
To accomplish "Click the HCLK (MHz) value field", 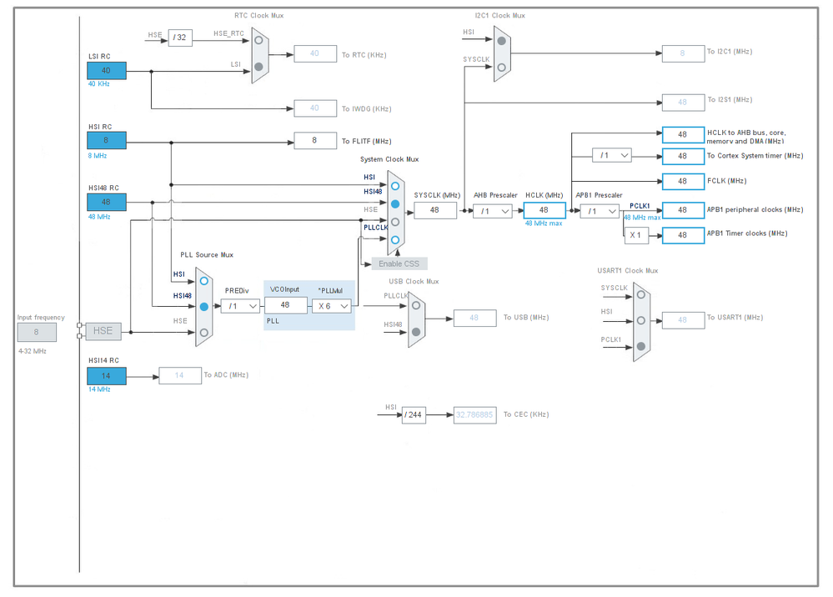I will (x=544, y=210).
